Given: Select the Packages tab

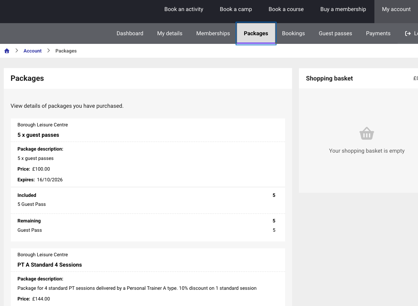Looking at the screenshot, I should (x=256, y=34).
